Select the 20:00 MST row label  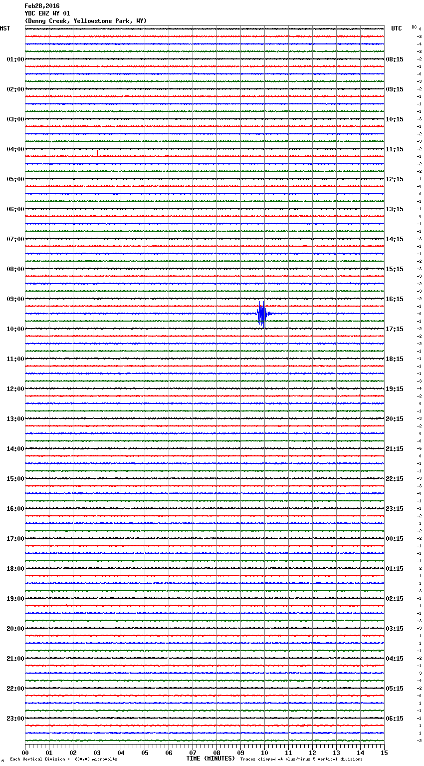(x=15, y=629)
